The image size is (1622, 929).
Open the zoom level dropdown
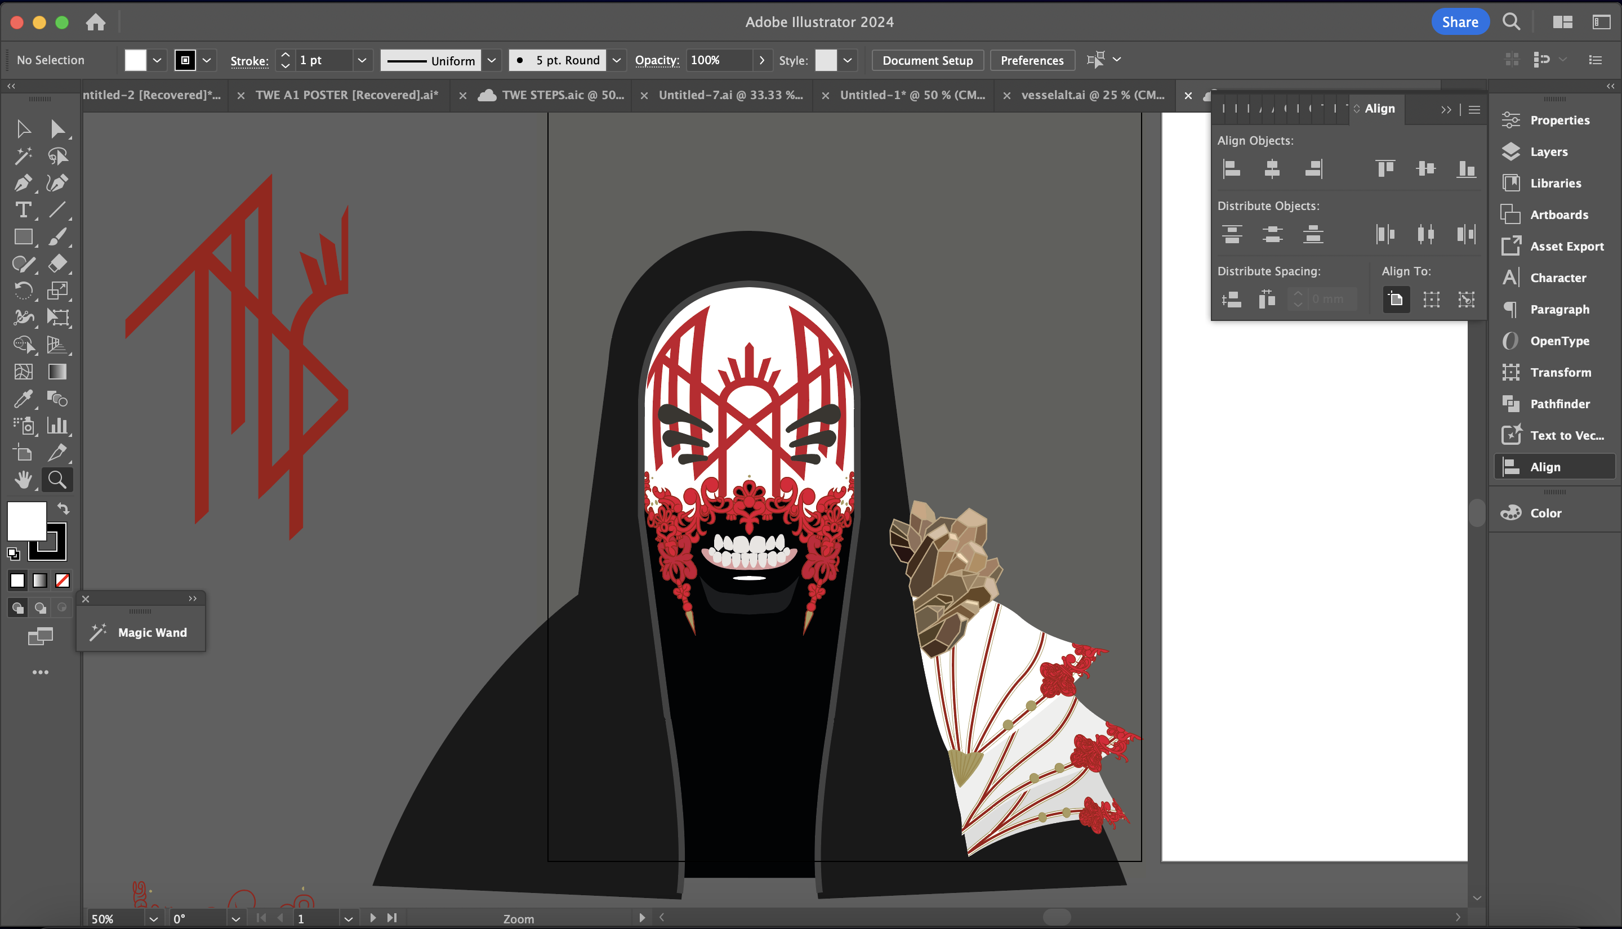pos(153,919)
